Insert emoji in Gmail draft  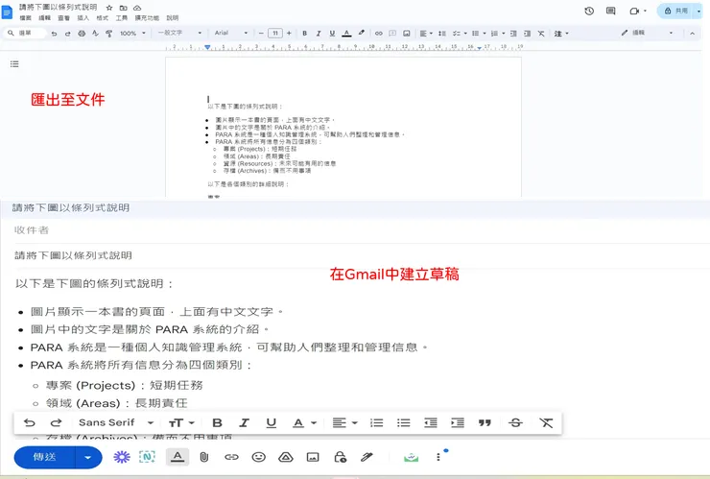258,457
